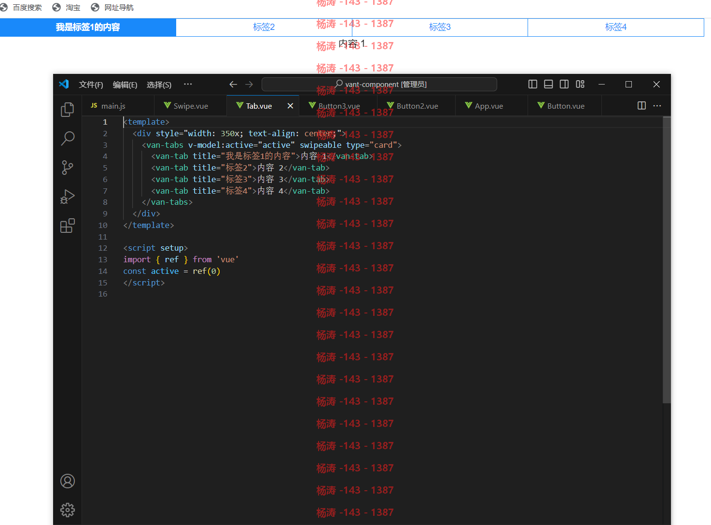Select the 标签4 card tab
The height and width of the screenshot is (525, 711).
[x=616, y=27]
